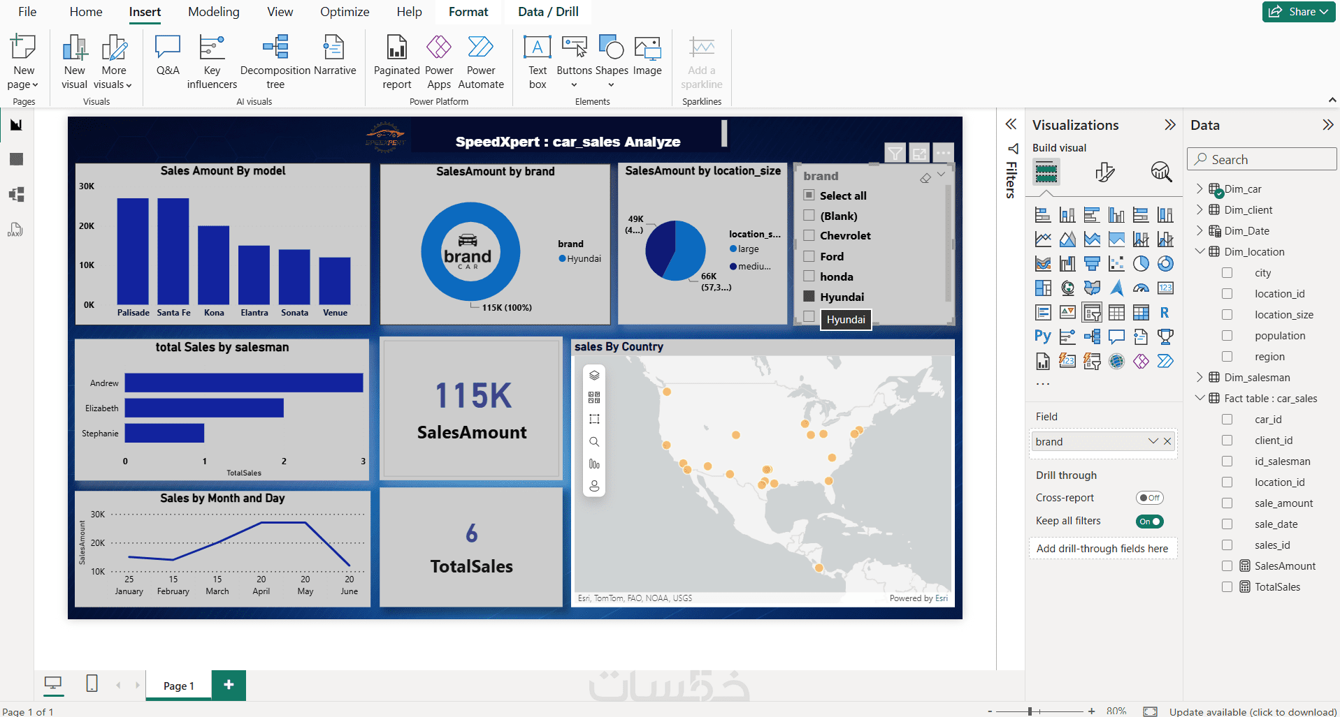Expand the Dim_Date table
Image resolution: width=1340 pixels, height=717 pixels.
pyautogui.click(x=1199, y=230)
